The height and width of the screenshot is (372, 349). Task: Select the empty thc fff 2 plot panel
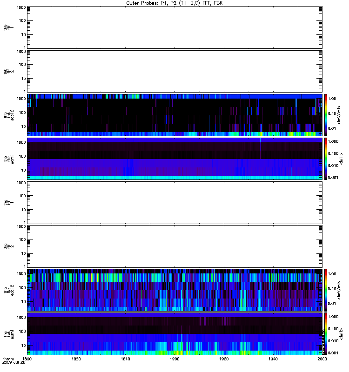(x=175, y=246)
